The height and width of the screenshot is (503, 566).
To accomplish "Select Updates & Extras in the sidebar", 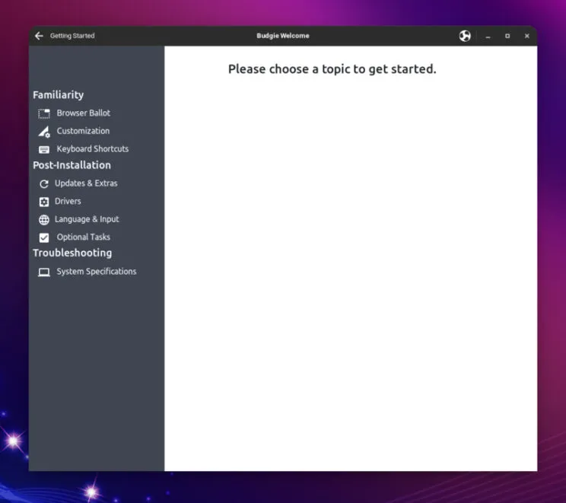I will 86,183.
